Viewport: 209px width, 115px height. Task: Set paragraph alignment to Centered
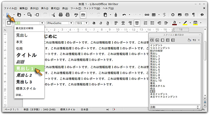(x=123, y=23)
